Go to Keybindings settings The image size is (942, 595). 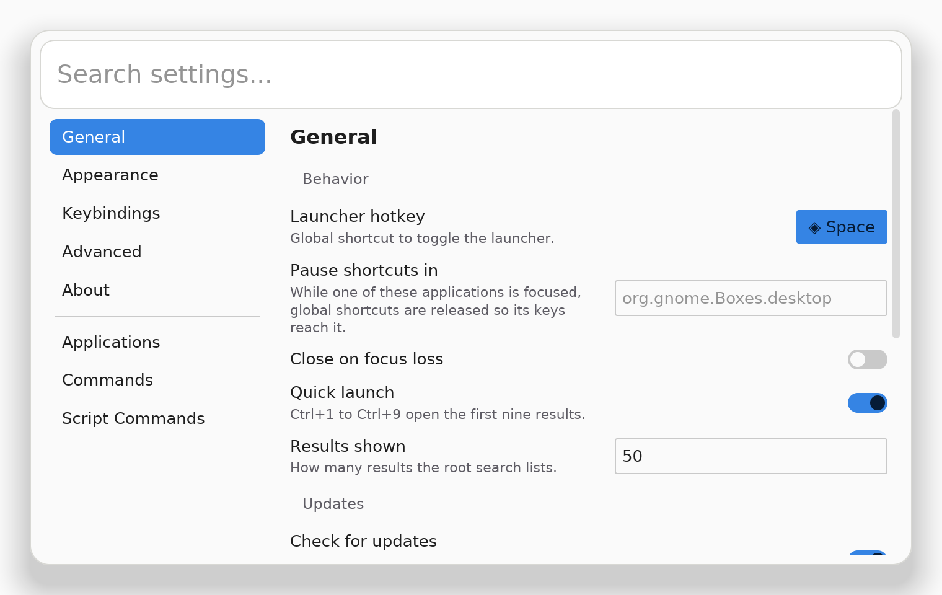157,214
